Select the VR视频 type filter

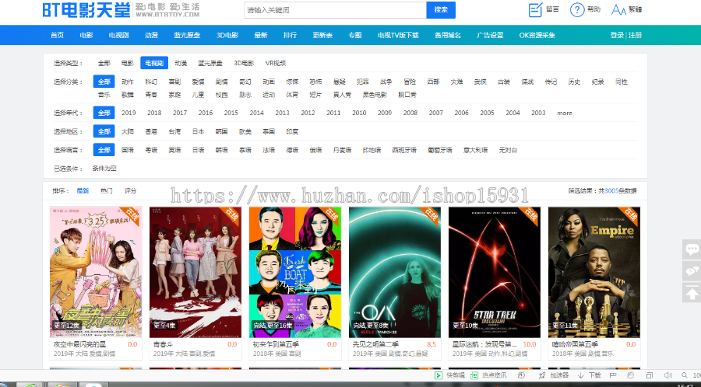click(x=276, y=63)
